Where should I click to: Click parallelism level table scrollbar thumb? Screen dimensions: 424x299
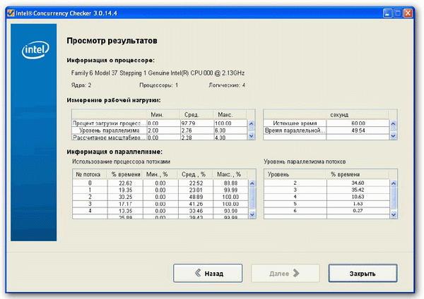(x=394, y=197)
